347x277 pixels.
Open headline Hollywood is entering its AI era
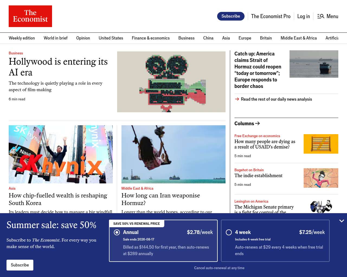(x=58, y=67)
